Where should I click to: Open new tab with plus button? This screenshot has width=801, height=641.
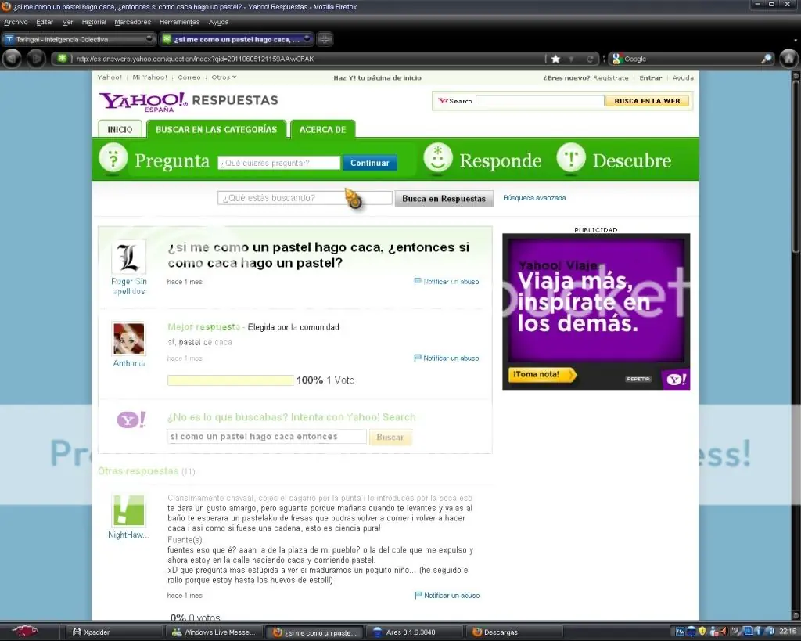point(325,39)
